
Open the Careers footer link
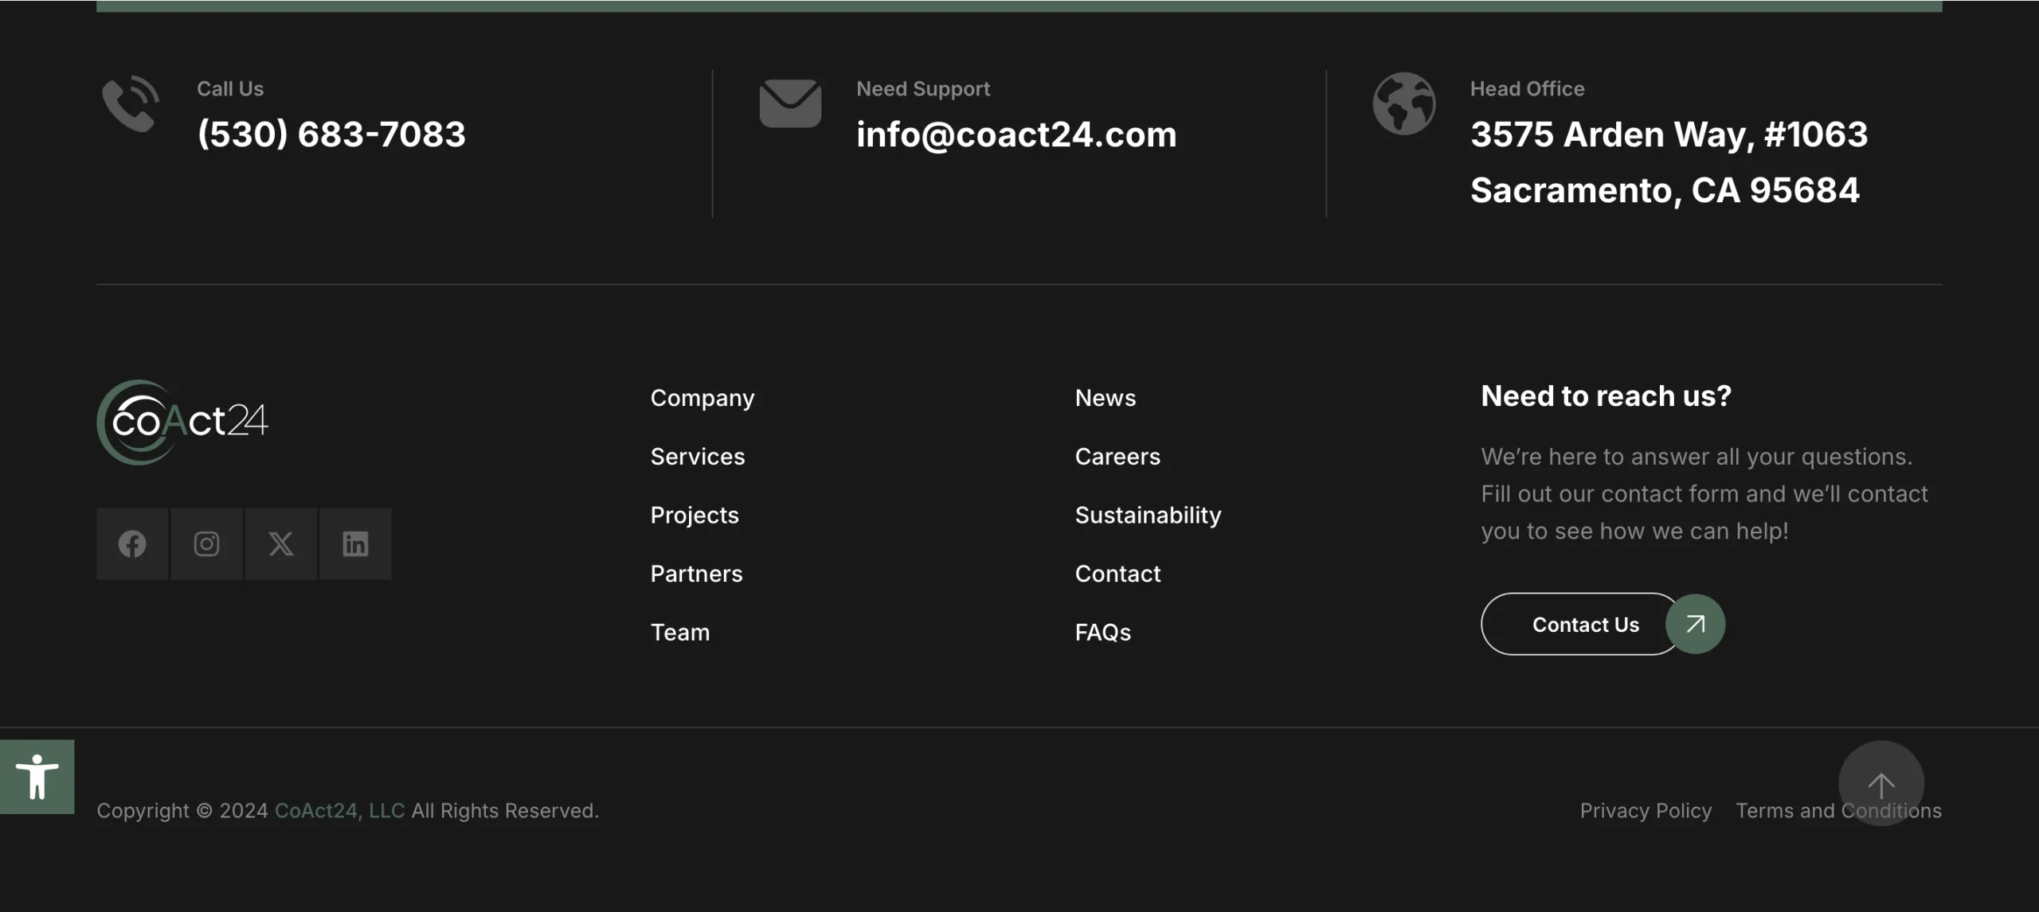pos(1117,457)
